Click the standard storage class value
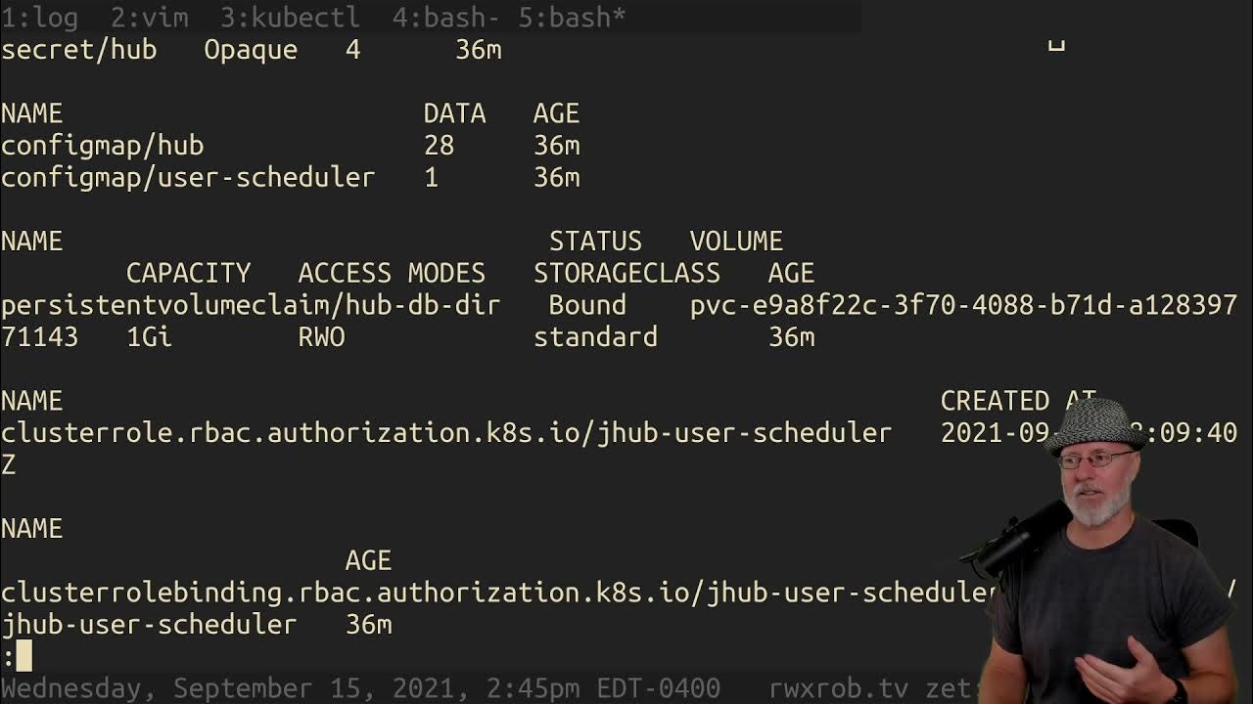 595,337
